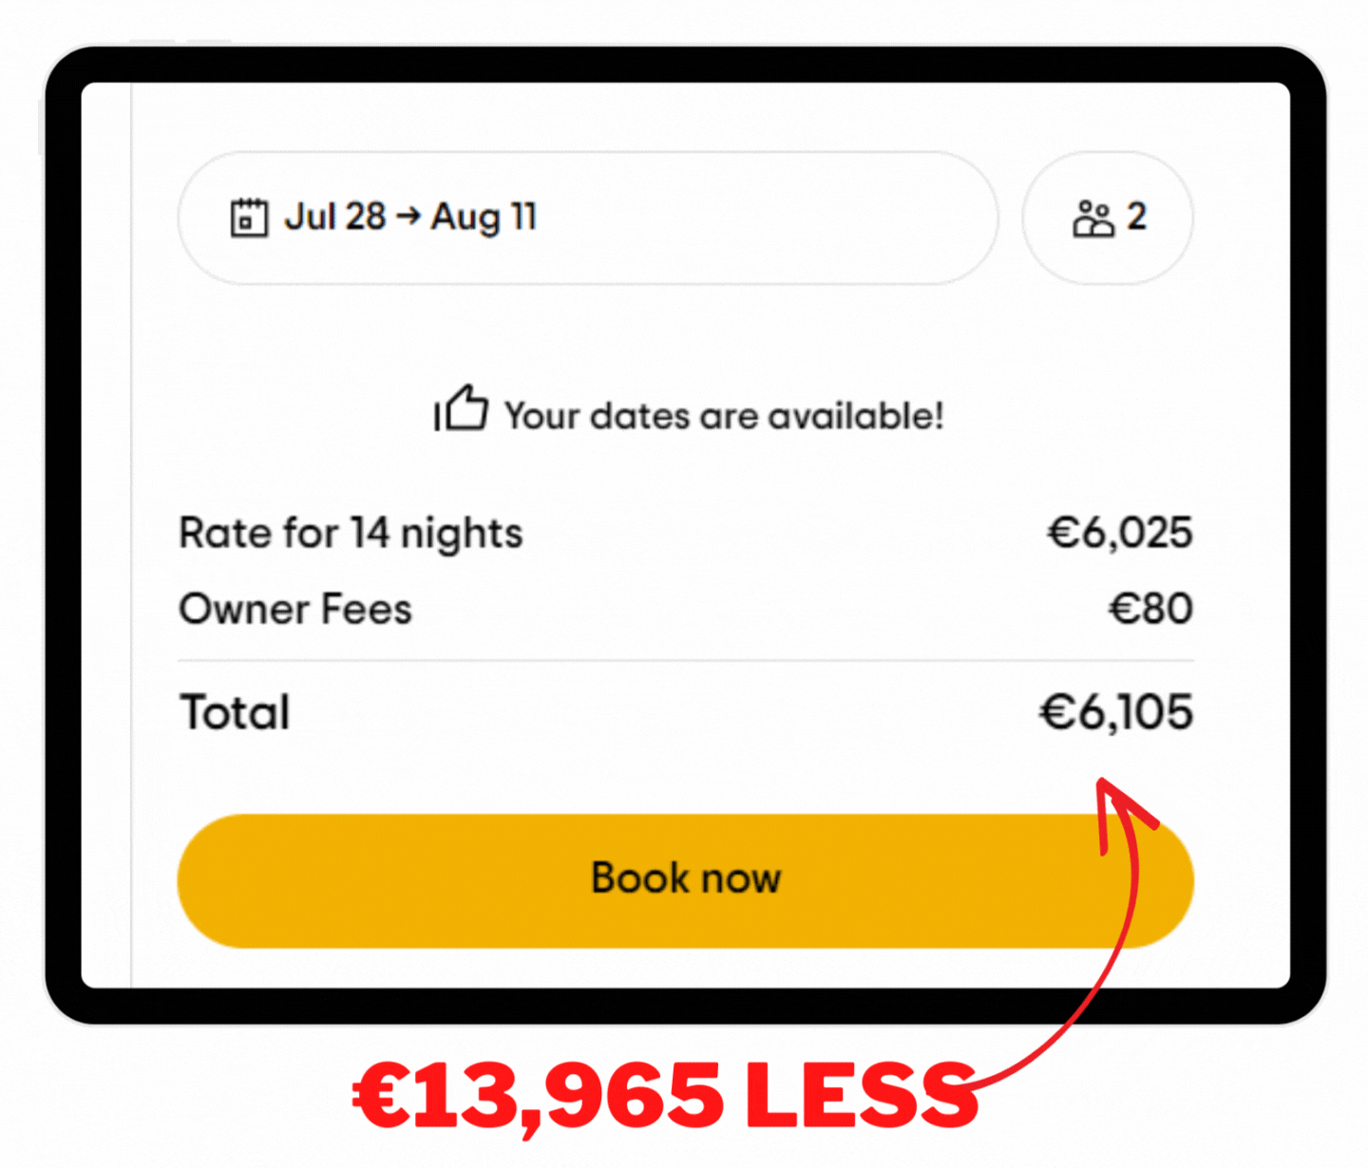
Task: Click the €6,025 rate amount
Action: [x=1121, y=533]
